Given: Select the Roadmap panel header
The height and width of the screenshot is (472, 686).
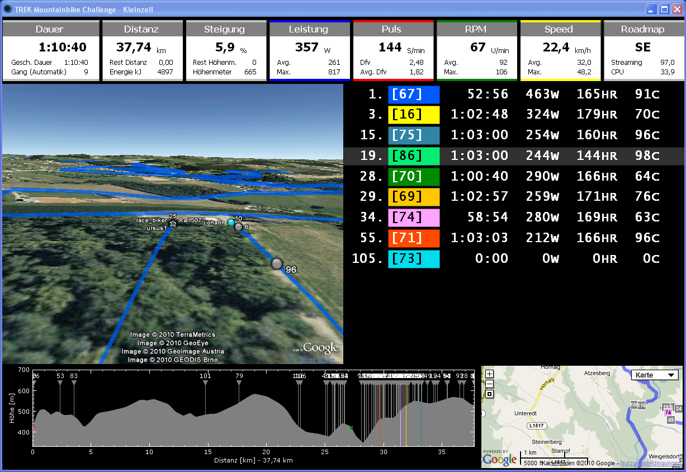Looking at the screenshot, I should 644,29.
